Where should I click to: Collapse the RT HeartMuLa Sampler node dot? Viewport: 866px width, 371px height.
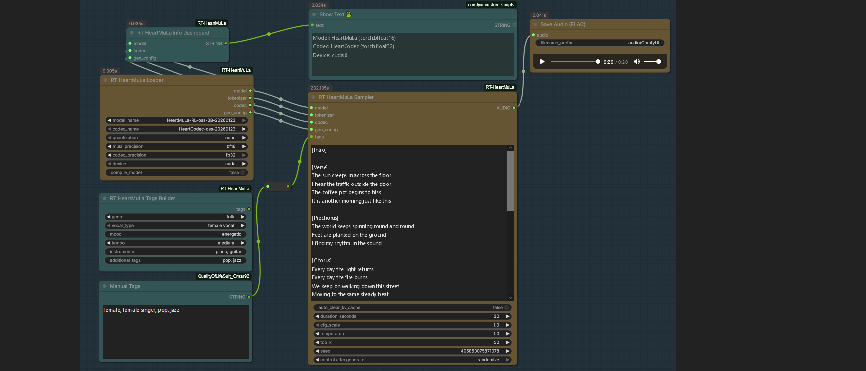pyautogui.click(x=313, y=97)
